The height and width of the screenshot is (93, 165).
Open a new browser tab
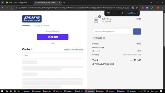click(x=64, y=3)
